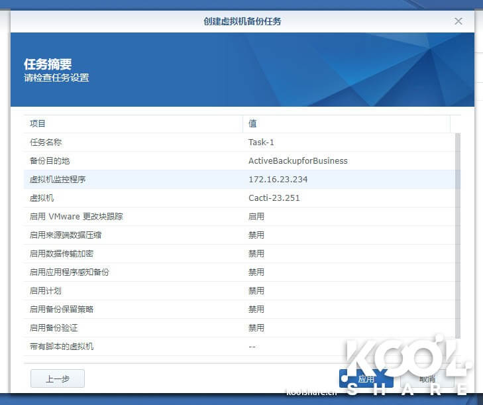Screen dimensions: 483x405
Task: Click the 应用 button
Action: tap(366, 378)
